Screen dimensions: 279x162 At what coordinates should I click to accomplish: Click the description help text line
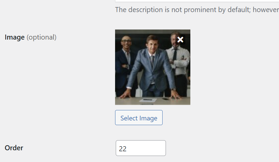pos(197,10)
